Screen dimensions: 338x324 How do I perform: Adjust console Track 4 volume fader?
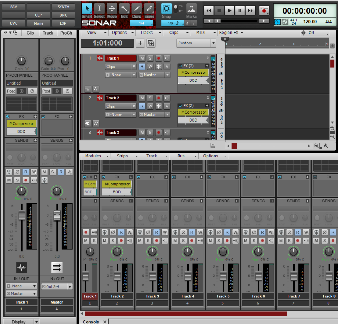point(188,276)
